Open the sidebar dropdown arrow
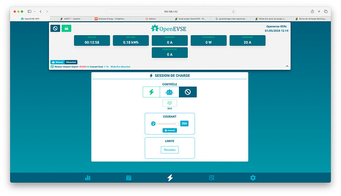Image resolution: width=341 pixels, height=196 pixels. [x=35, y=11]
